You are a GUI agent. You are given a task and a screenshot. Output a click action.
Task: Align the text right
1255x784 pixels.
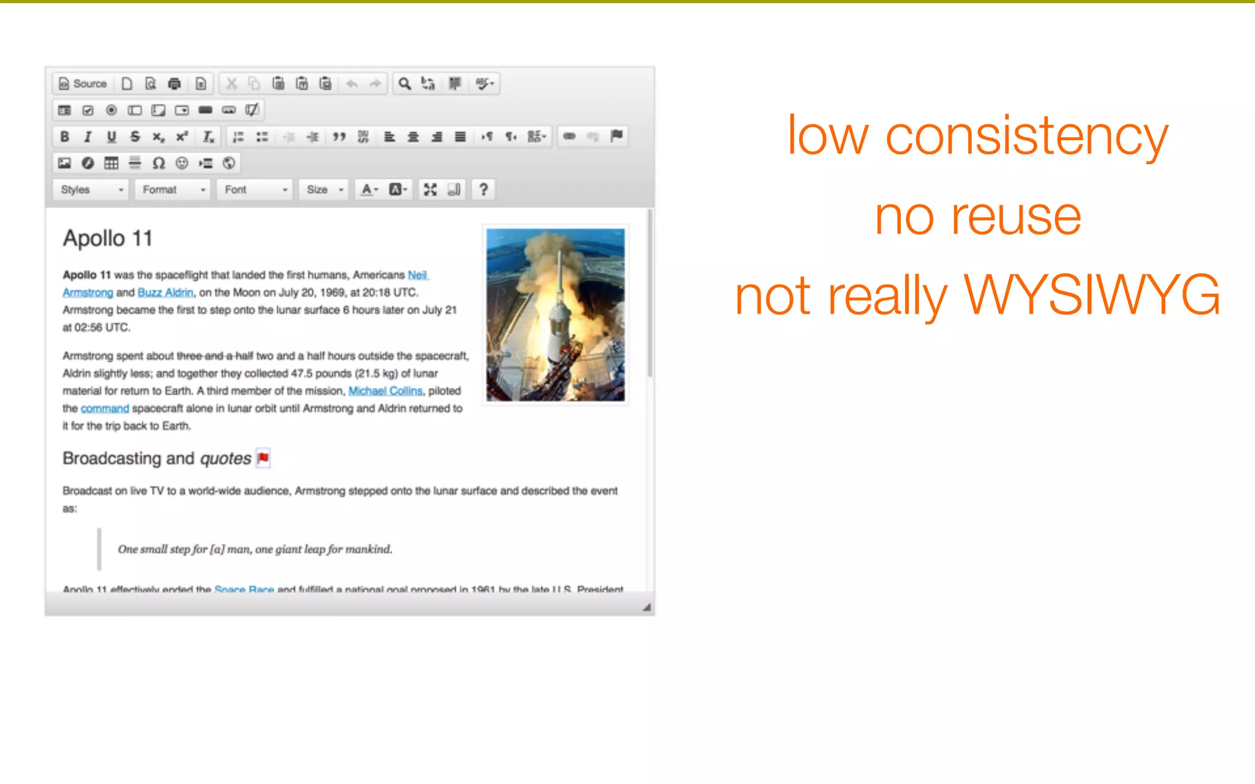coord(436,137)
